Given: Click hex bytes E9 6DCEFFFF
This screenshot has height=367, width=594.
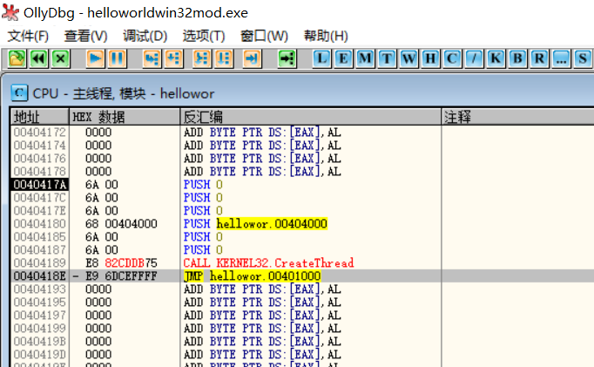Looking at the screenshot, I should click(121, 276).
